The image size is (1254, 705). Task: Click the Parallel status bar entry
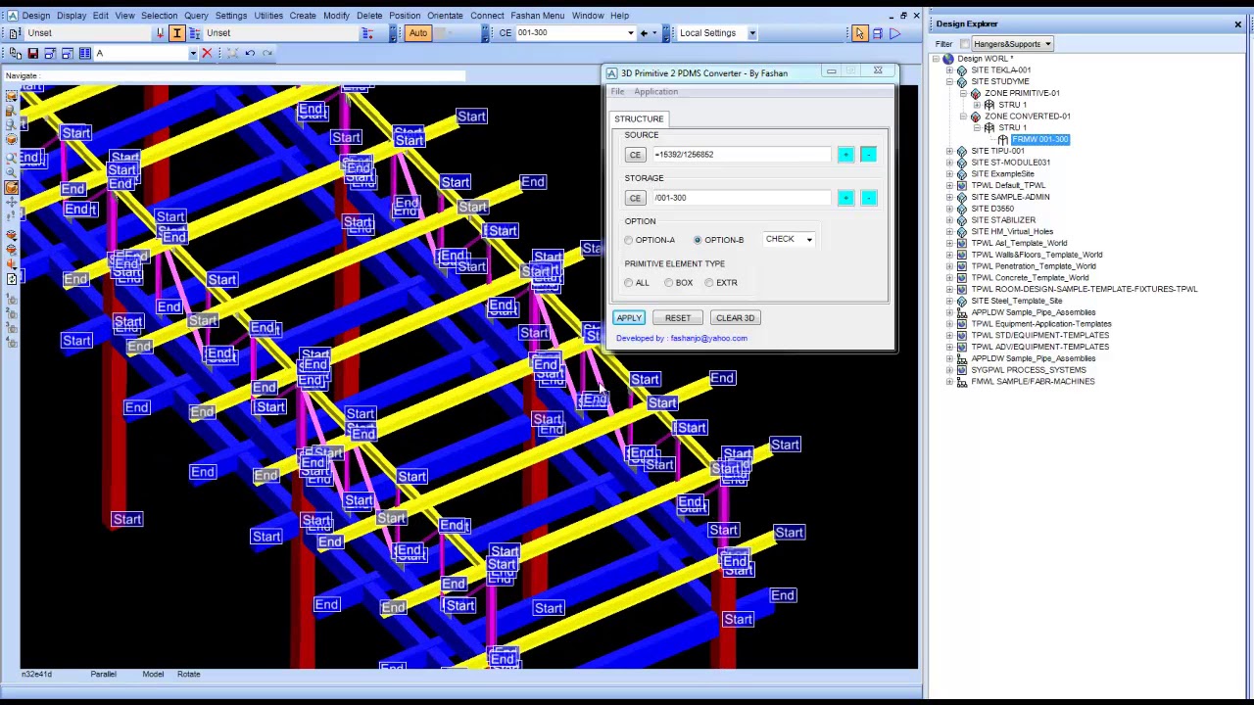(x=103, y=675)
